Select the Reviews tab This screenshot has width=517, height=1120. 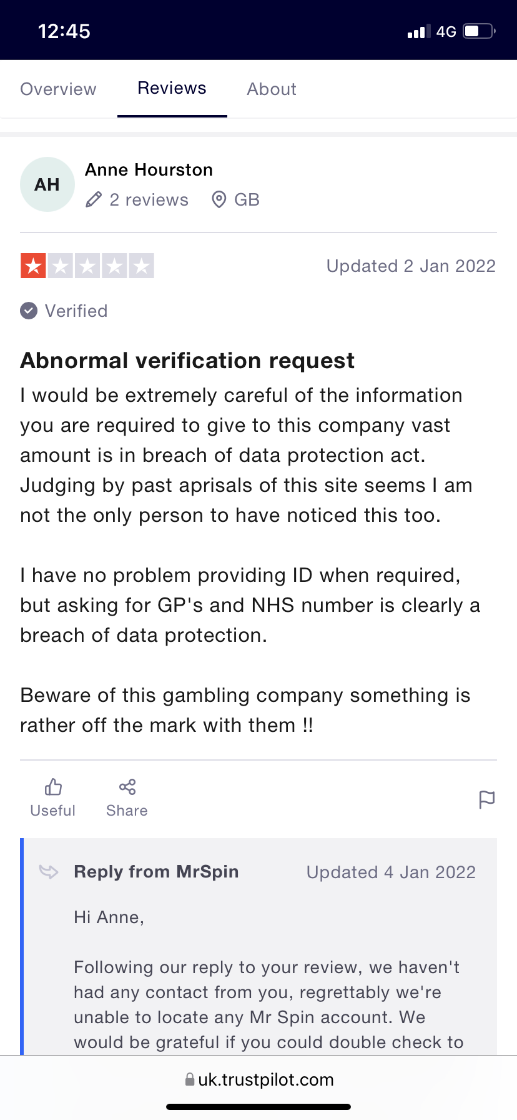coord(172,88)
